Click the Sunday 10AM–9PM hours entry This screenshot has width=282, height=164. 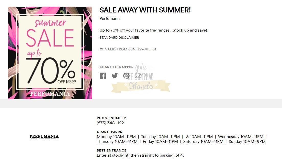(247, 142)
